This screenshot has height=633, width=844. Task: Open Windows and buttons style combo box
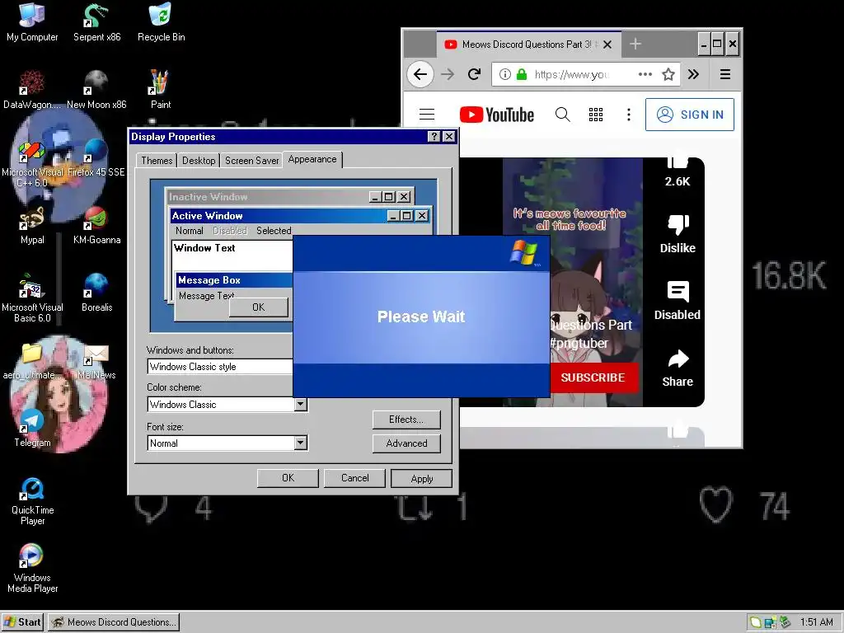[x=219, y=367]
